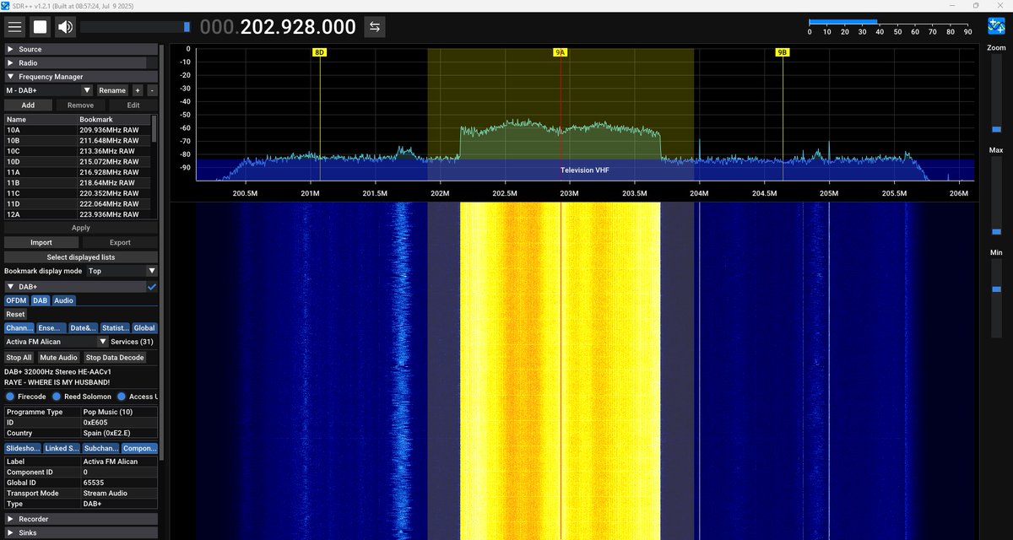Click Select displayed lists button
The height and width of the screenshot is (540, 1013).
coord(81,257)
